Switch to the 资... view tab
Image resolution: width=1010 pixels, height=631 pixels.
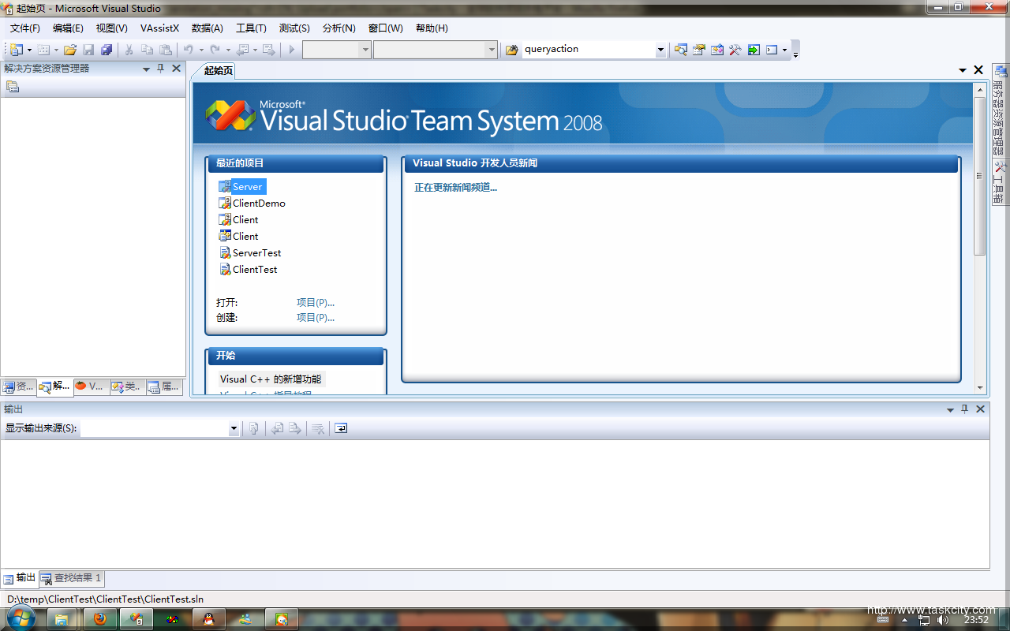18,386
